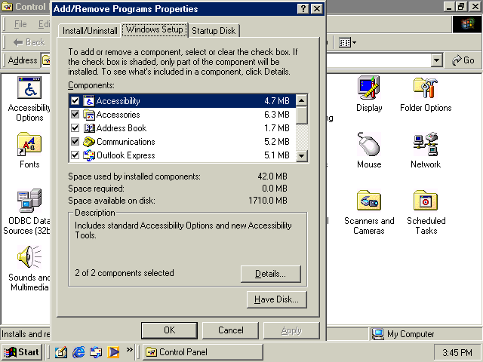Toggle the Accessories component checkbox
The height and width of the screenshot is (362, 483).
pos(75,115)
